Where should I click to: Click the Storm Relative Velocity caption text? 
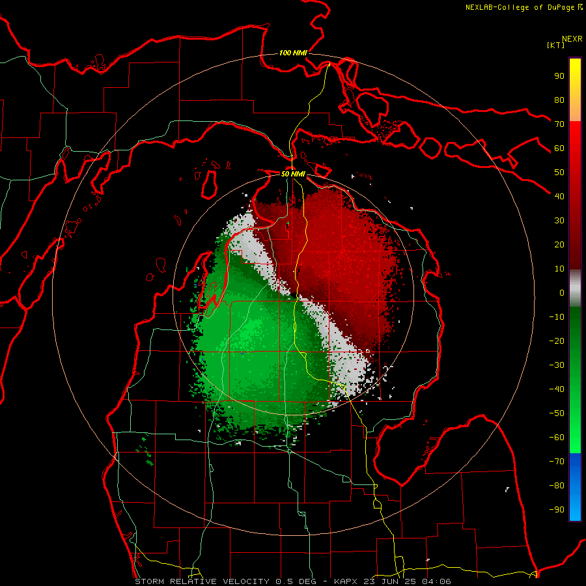(x=292, y=581)
